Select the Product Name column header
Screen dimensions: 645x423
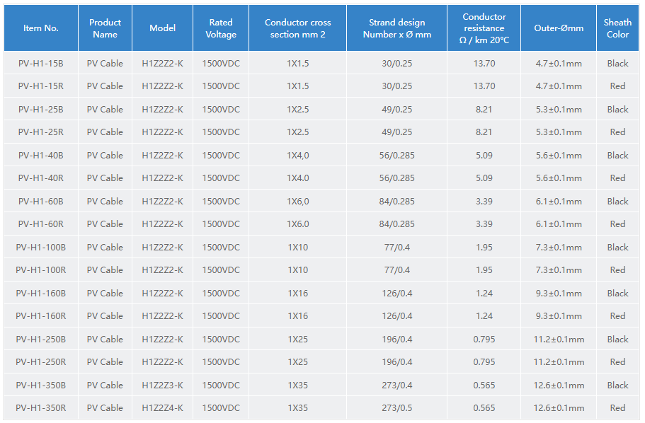(x=105, y=28)
